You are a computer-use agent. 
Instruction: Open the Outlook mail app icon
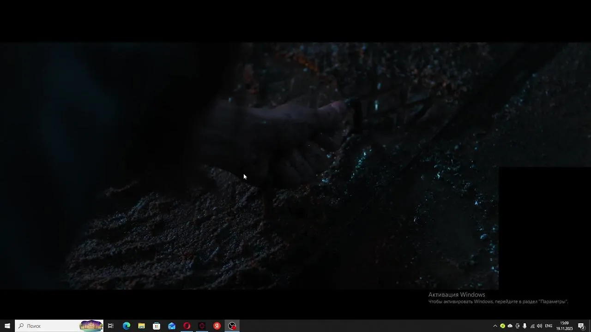(x=172, y=326)
